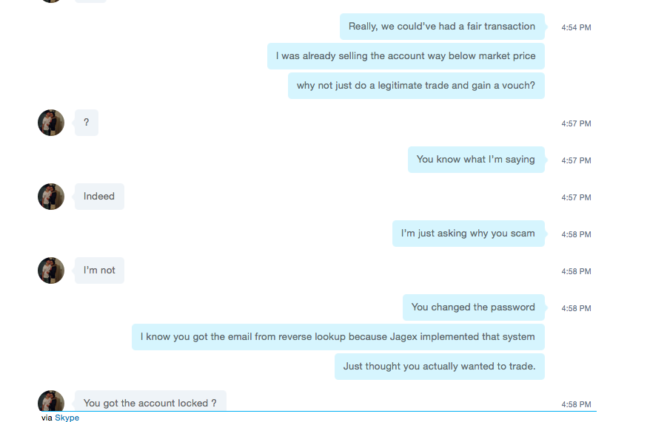Click the message mentioning Jagex reverse lookup
This screenshot has width=667, height=422.
[338, 337]
